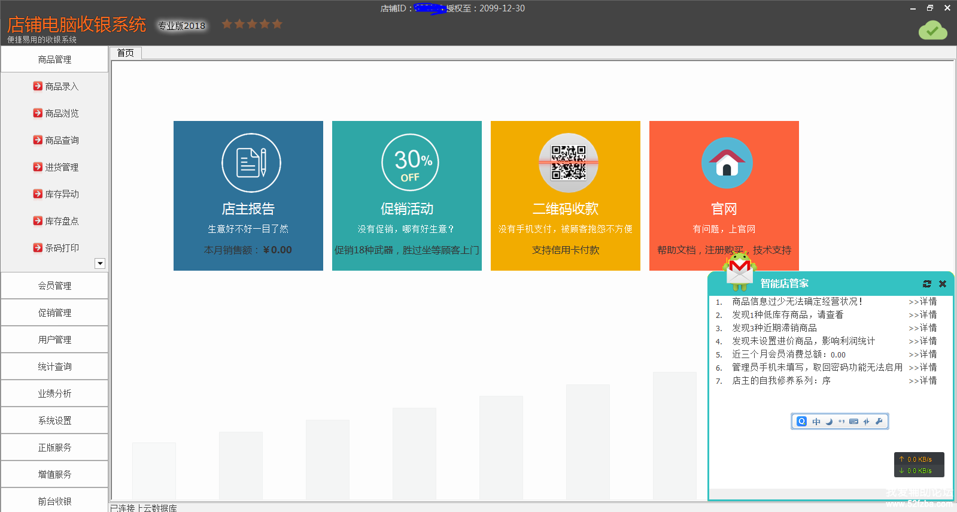Toggle input method punctuation mode
This screenshot has width=957, height=512.
click(x=841, y=422)
